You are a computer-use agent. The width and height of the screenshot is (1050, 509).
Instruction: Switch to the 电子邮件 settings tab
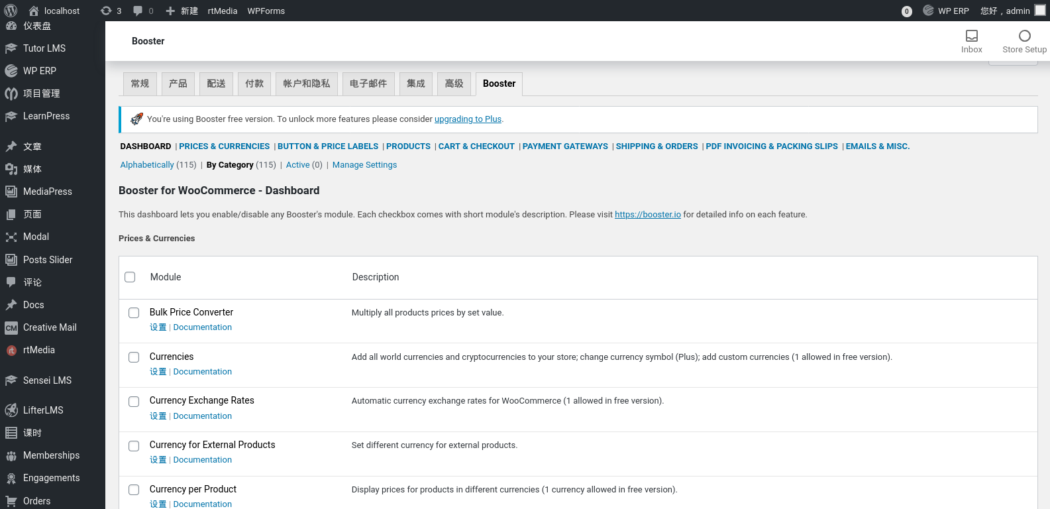[368, 84]
